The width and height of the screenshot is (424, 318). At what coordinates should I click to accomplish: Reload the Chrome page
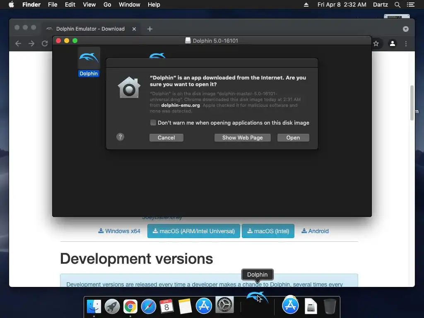[x=45, y=43]
